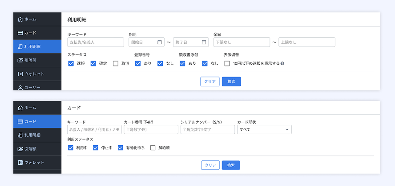Viewport: 395px width, 186px height.
Task: Tick the 10円以下の速報を表示する checkbox
Action: coord(227,63)
